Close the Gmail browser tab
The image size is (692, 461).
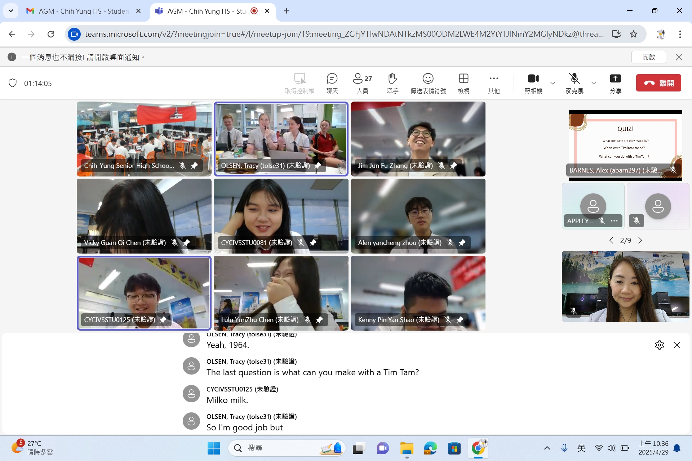point(138,11)
